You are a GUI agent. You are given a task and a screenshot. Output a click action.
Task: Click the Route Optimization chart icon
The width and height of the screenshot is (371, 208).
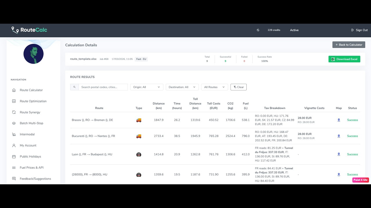click(14, 101)
